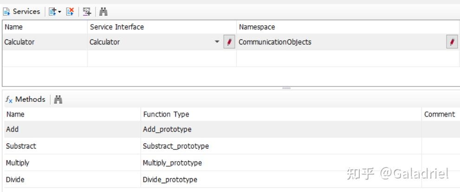This screenshot has width=460, height=192.
Task: Click the delete service icon
Action: click(70, 12)
